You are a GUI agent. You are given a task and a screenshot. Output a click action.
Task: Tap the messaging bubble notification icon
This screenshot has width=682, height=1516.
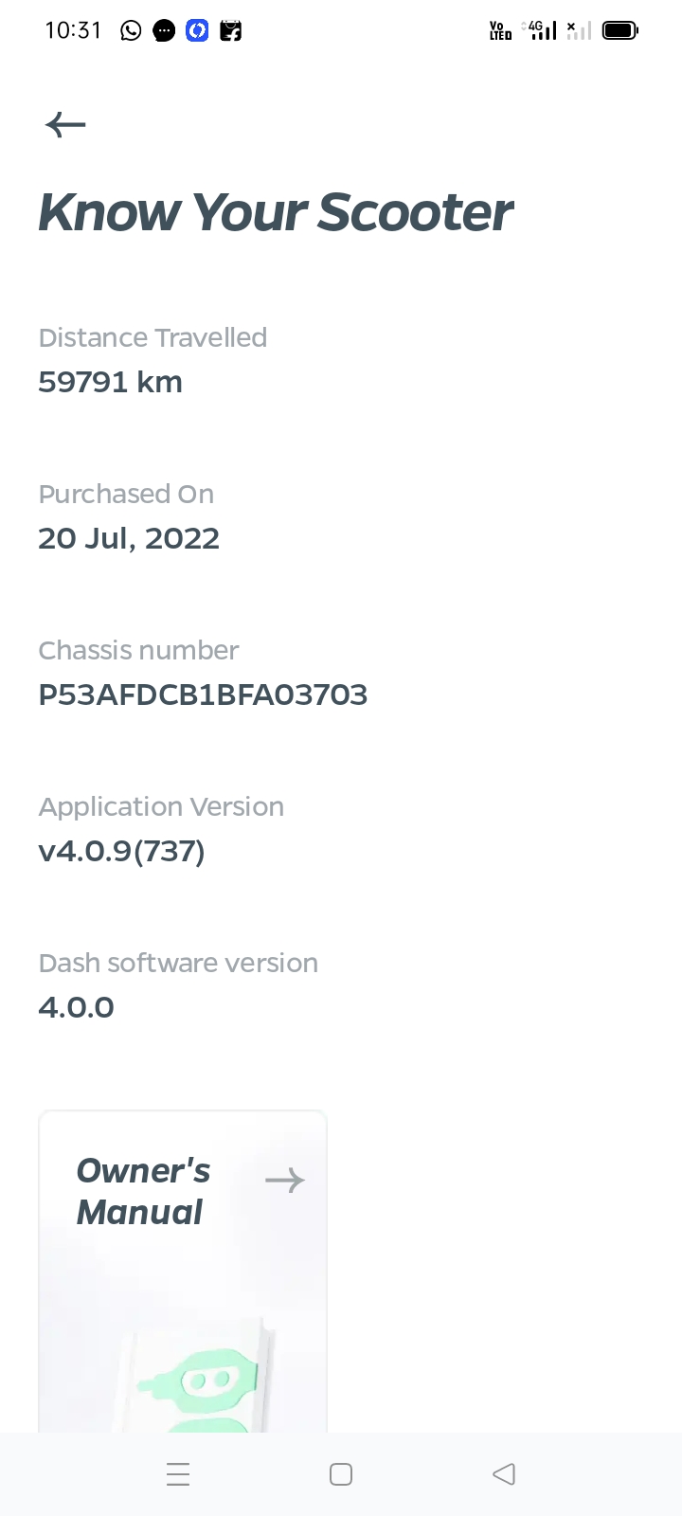(164, 30)
